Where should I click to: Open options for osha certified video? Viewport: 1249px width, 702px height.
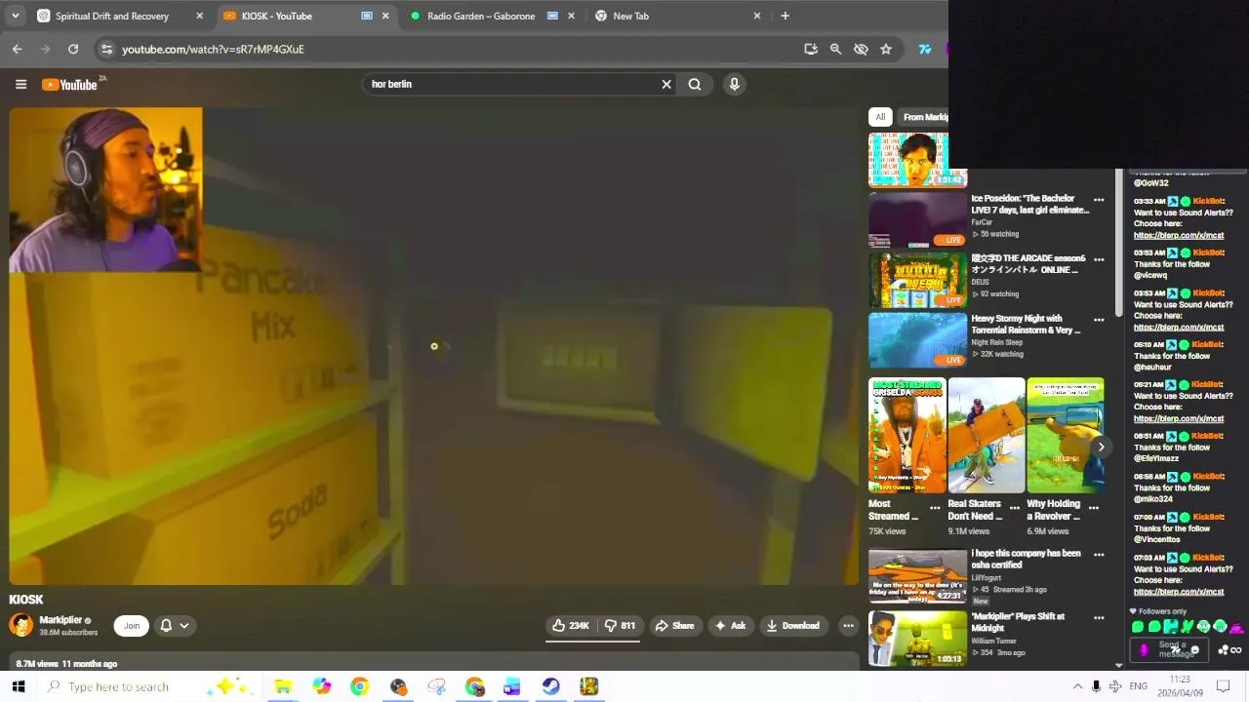pyautogui.click(x=1099, y=555)
